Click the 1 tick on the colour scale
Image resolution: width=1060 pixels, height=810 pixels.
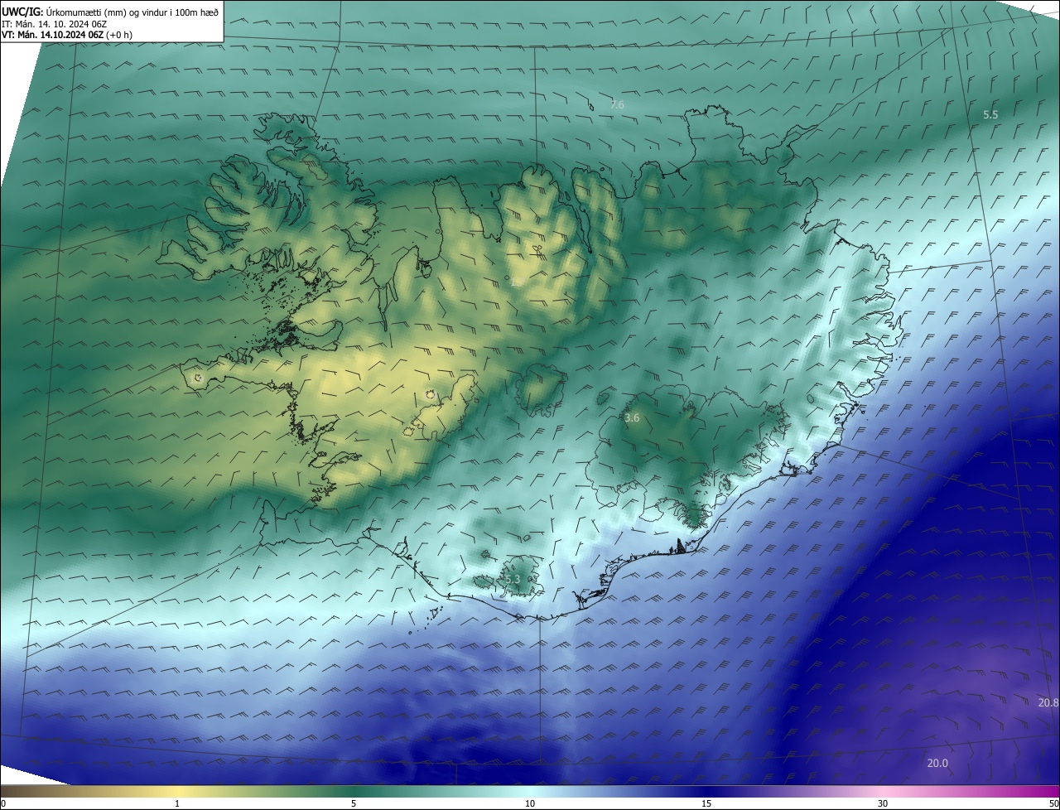[177, 803]
